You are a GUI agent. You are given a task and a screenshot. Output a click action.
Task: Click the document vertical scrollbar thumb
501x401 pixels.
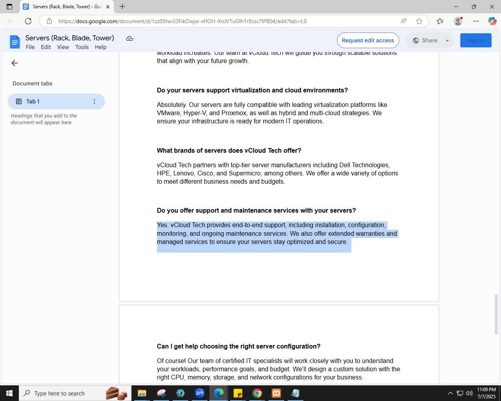click(496, 314)
